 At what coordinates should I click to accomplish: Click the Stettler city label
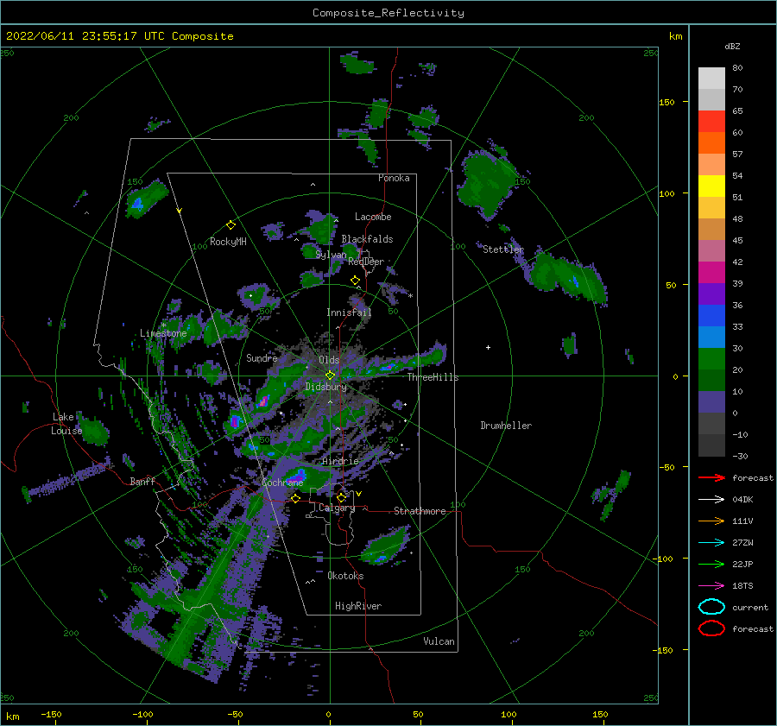pyautogui.click(x=503, y=249)
